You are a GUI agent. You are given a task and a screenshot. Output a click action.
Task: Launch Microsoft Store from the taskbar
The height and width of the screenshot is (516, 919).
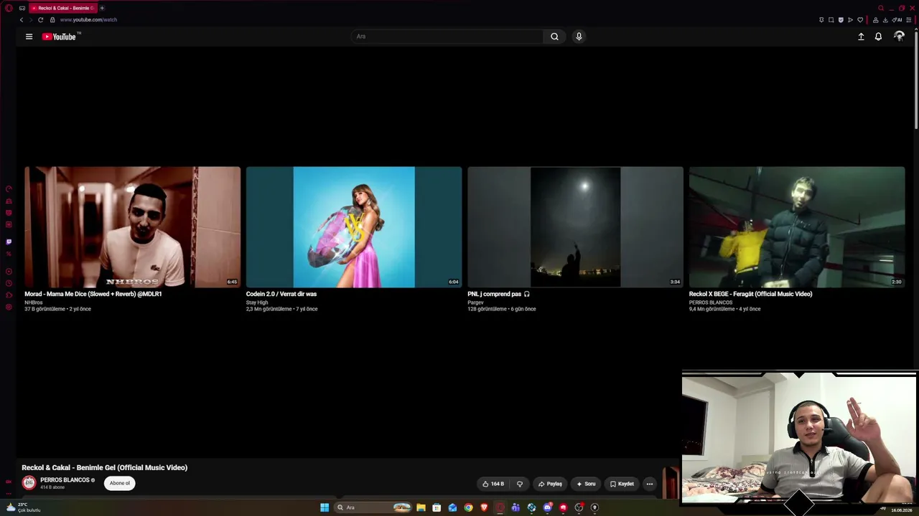437,507
